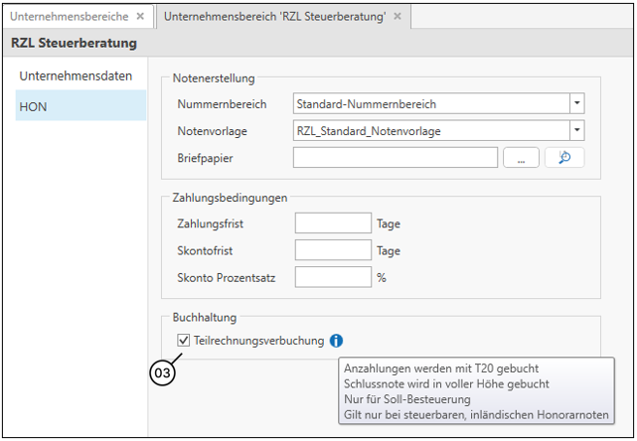Click the RZL_Standard_Notenvorlage combo box text
The width and height of the screenshot is (637, 441).
pos(429,130)
